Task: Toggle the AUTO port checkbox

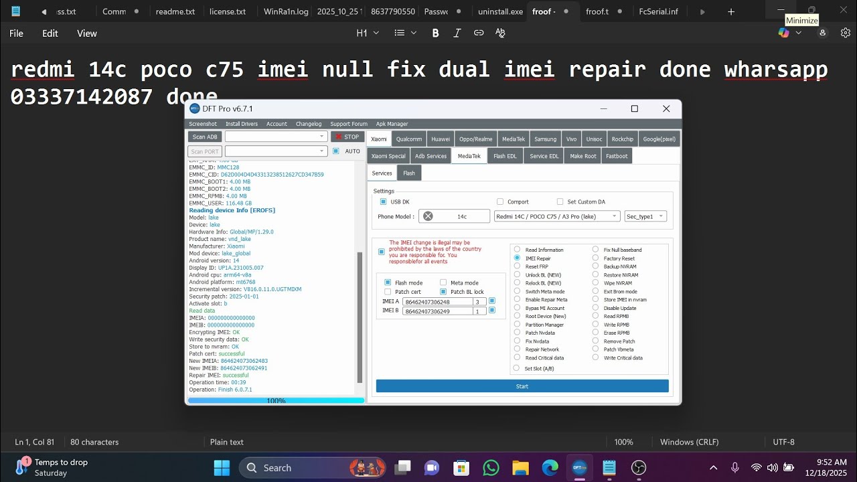Action: pyautogui.click(x=336, y=151)
